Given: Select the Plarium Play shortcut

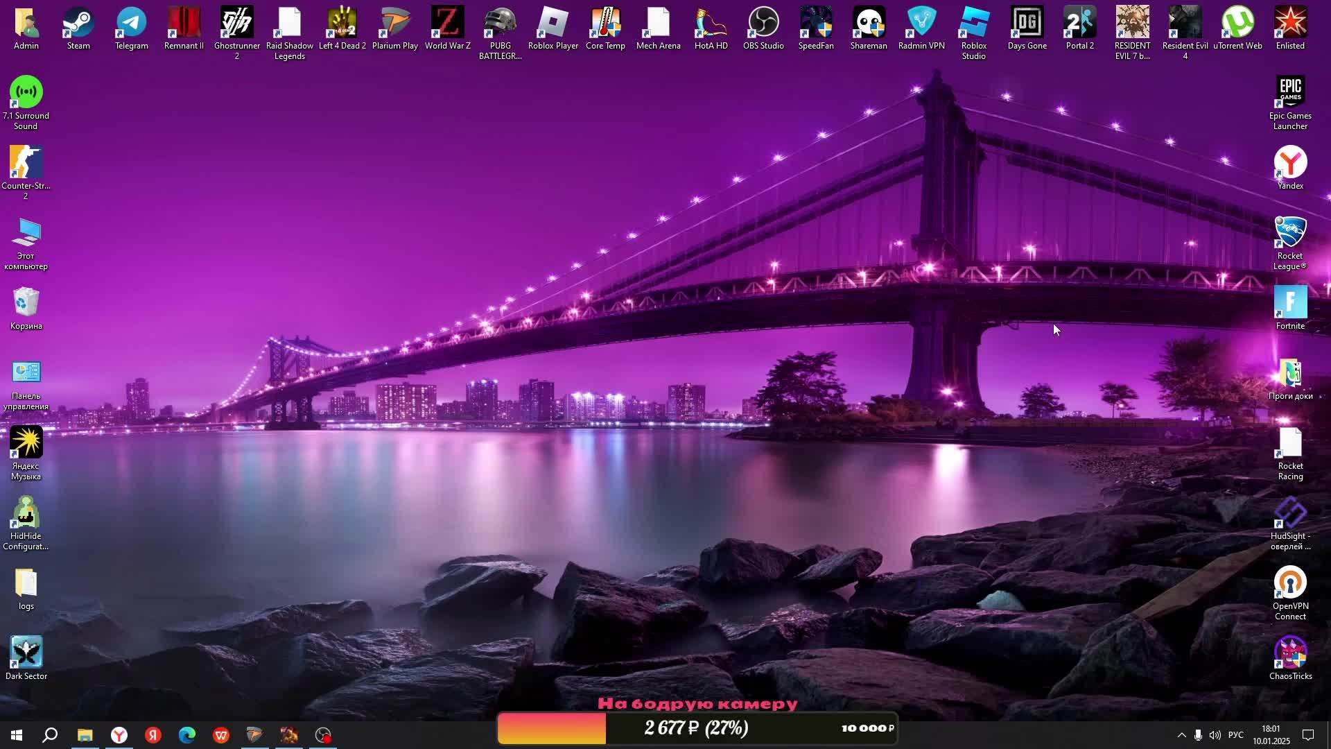Looking at the screenshot, I should [x=395, y=28].
